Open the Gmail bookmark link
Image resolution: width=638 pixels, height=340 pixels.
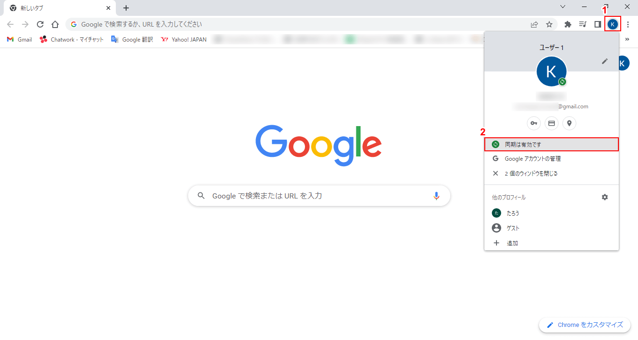20,40
